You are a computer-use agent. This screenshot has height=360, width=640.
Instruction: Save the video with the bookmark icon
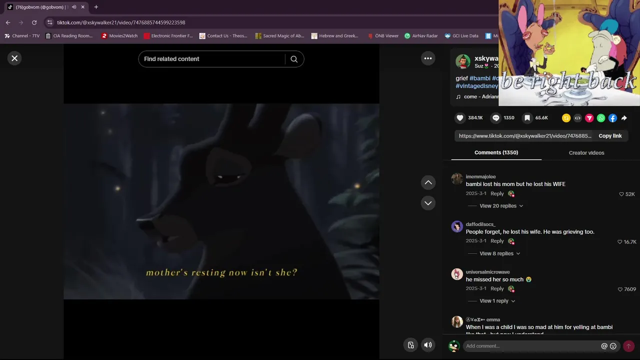click(x=527, y=118)
